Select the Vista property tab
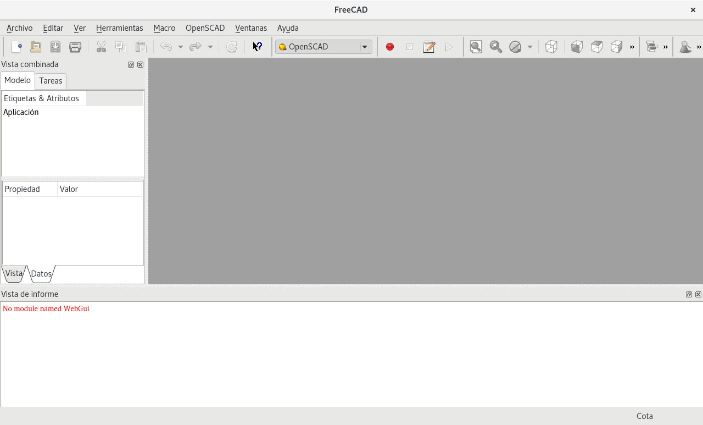Screen dimensions: 703x425 point(14,273)
